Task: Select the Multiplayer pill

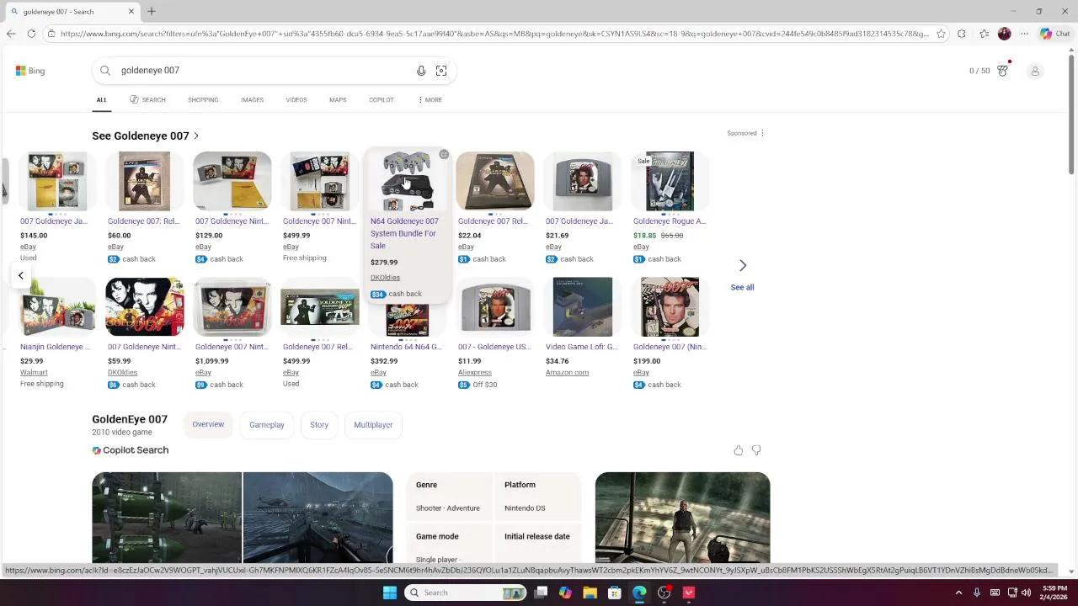Action: click(x=373, y=425)
